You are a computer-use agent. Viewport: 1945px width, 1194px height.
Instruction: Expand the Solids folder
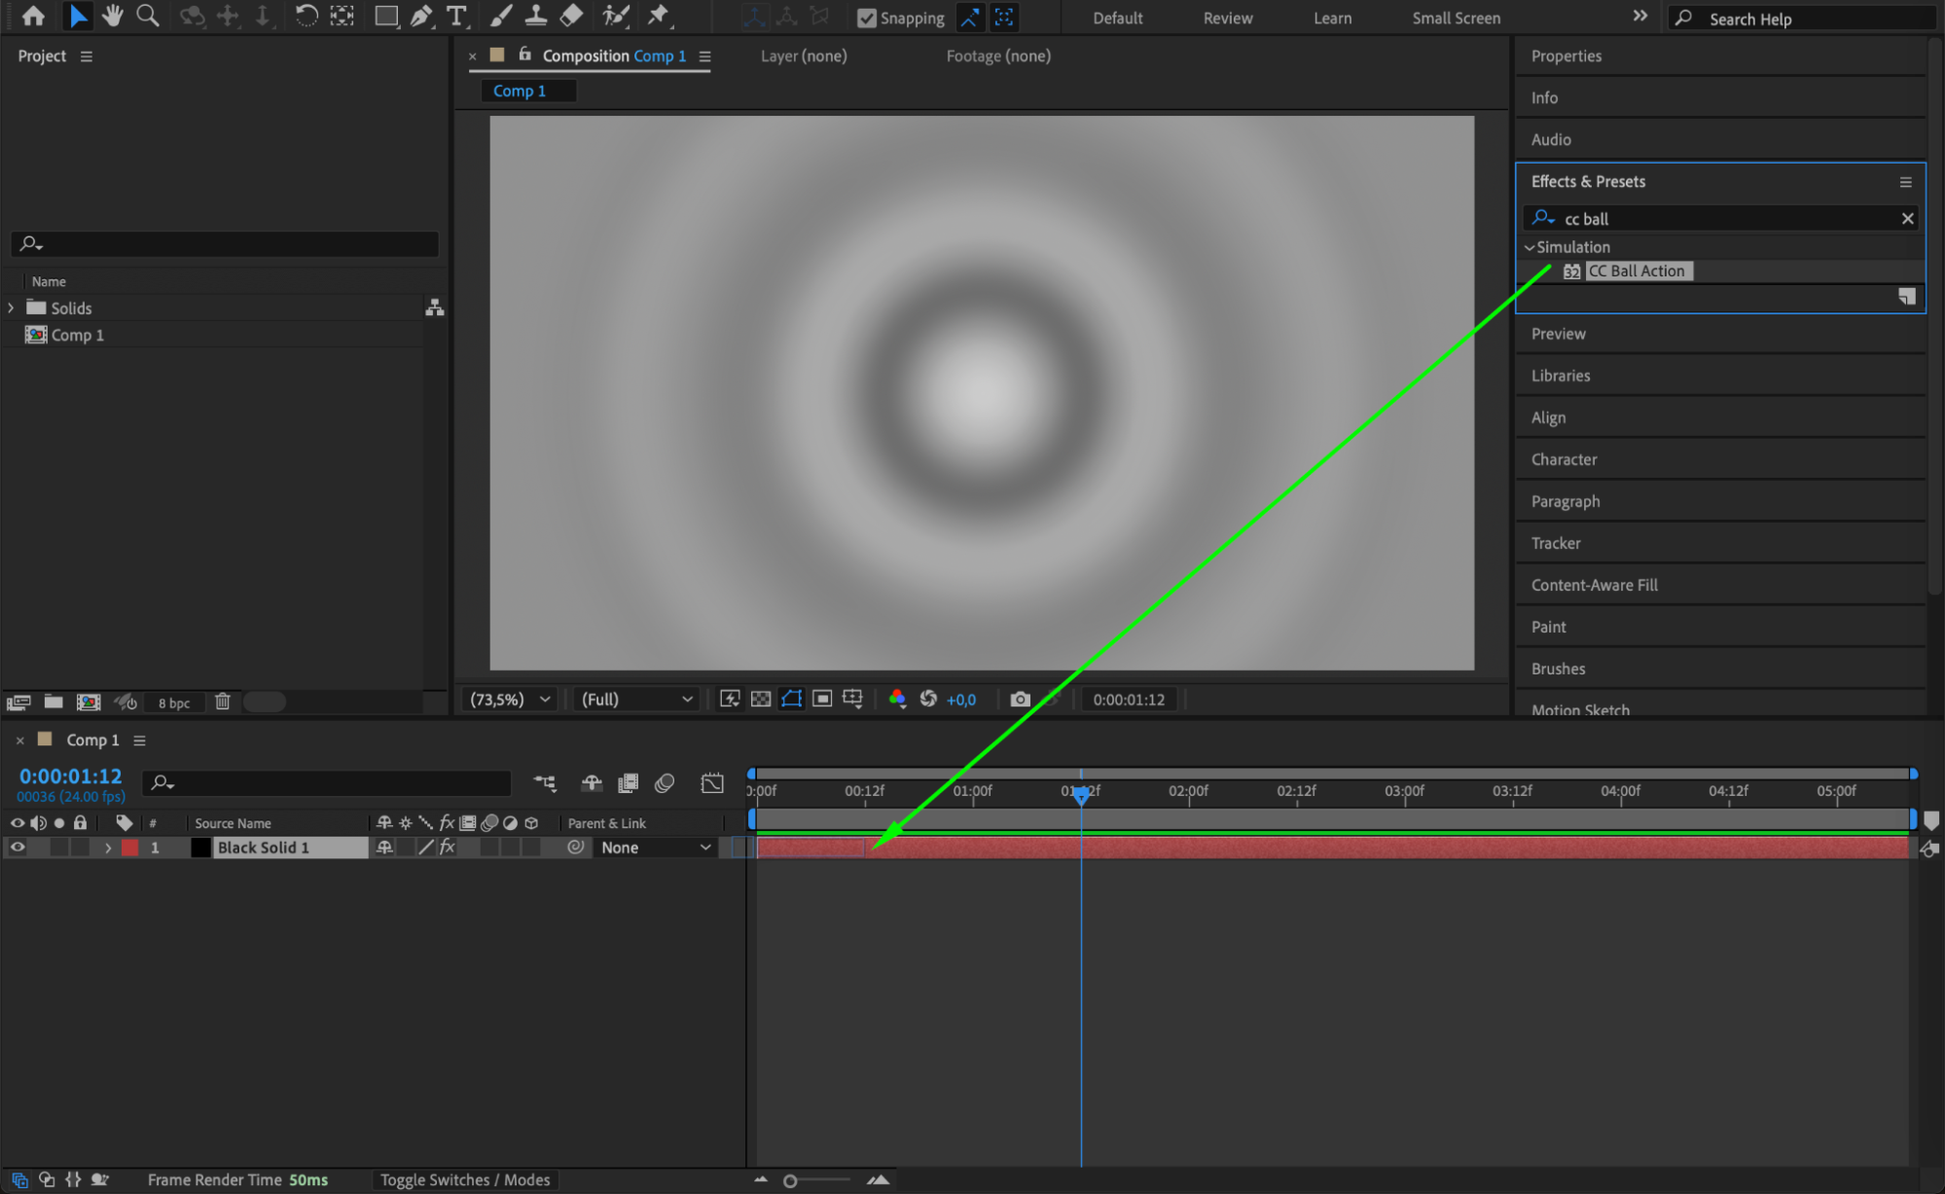pos(11,308)
